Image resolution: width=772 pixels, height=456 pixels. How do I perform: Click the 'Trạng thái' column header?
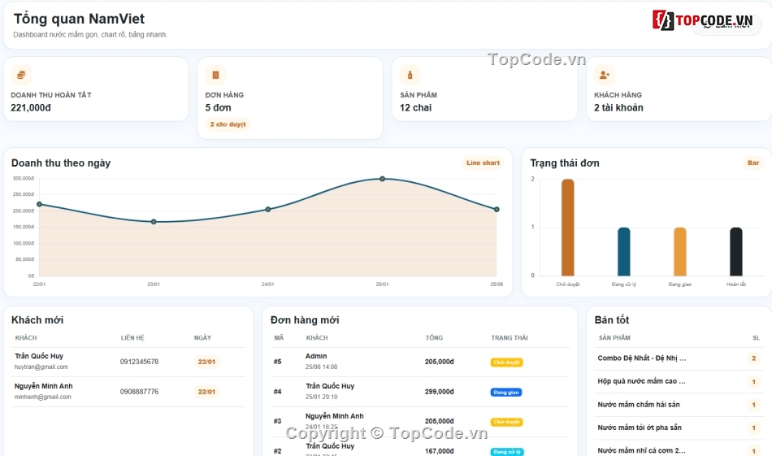[509, 338]
